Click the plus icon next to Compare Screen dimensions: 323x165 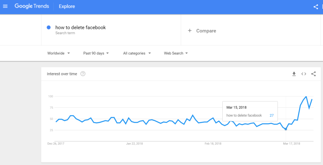click(190, 31)
